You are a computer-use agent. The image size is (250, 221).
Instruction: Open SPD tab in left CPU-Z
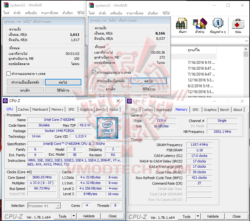[x=71, y=109]
